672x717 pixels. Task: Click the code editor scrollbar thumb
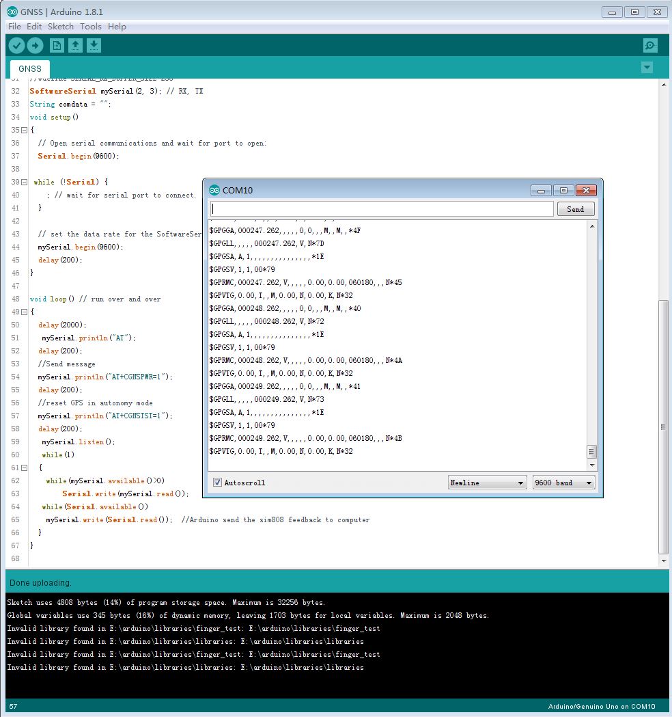click(x=663, y=427)
